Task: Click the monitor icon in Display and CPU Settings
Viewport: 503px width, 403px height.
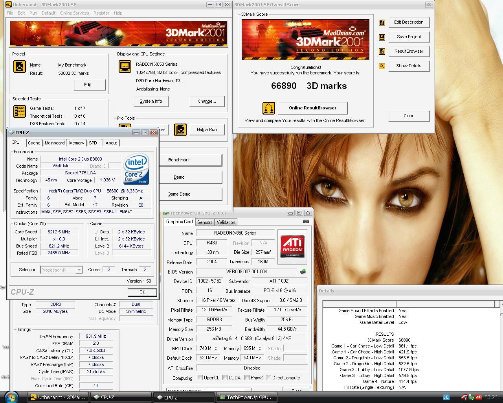Action: click(125, 67)
